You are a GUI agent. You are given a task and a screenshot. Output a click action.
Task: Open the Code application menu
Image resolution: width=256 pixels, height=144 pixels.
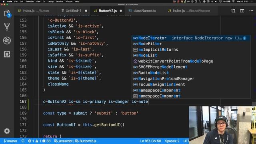(x=10, y=2)
